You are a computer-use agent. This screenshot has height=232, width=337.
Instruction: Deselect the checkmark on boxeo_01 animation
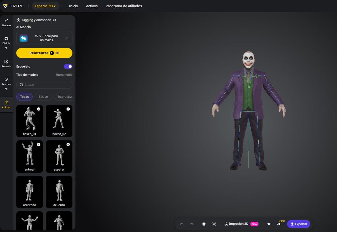[38, 109]
